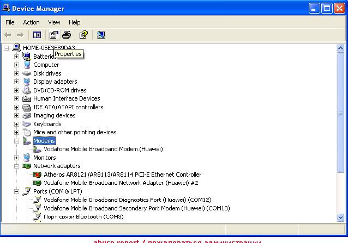Image resolution: width=348 pixels, height=243 pixels.
Task: Click the DVD/CD-ROM drives icon
Action: point(27,90)
